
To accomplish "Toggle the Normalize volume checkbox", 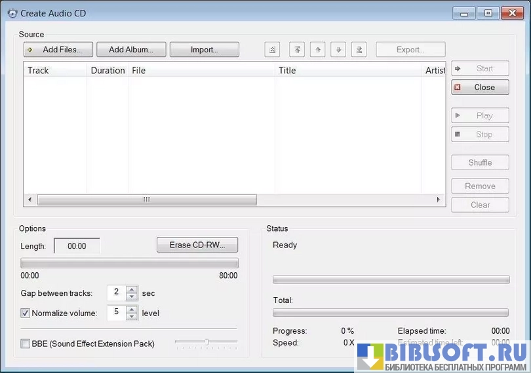I will click(26, 313).
